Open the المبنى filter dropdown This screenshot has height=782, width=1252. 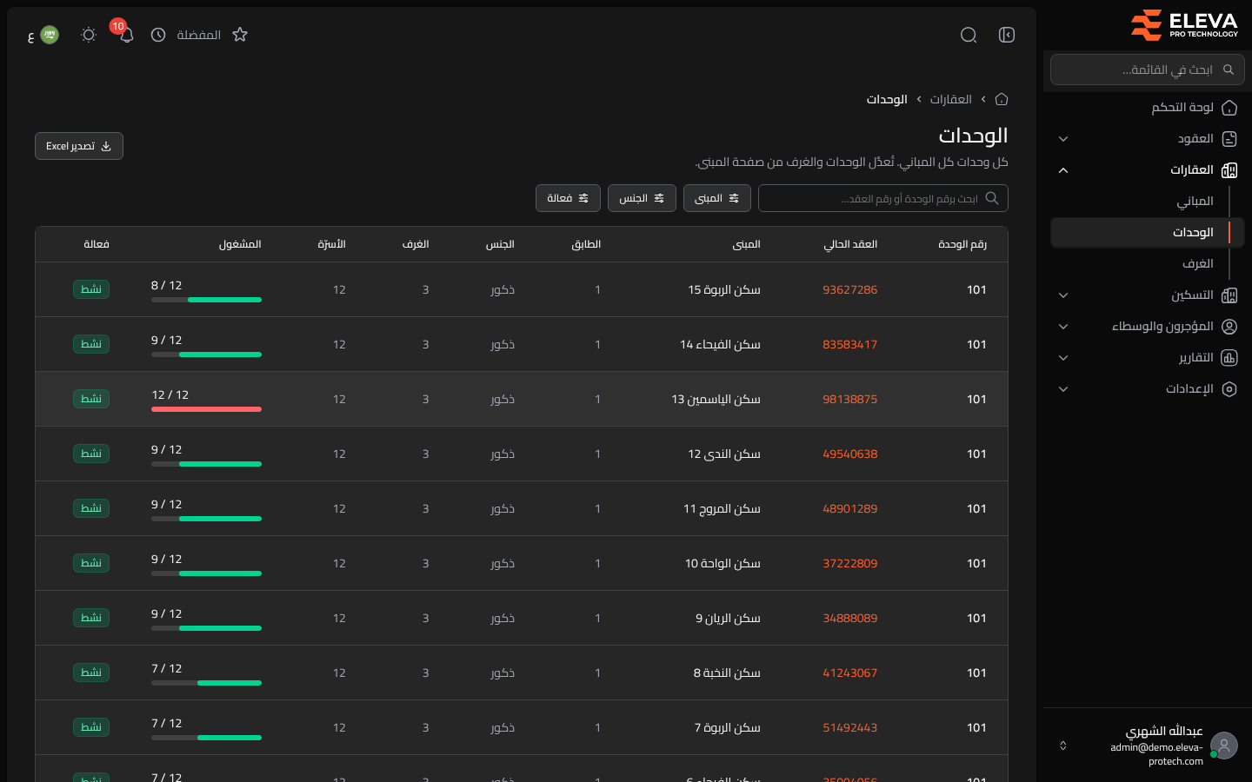tap(717, 198)
